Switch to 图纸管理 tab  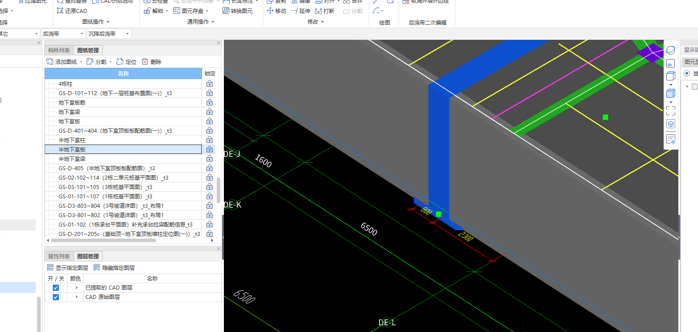[88, 50]
